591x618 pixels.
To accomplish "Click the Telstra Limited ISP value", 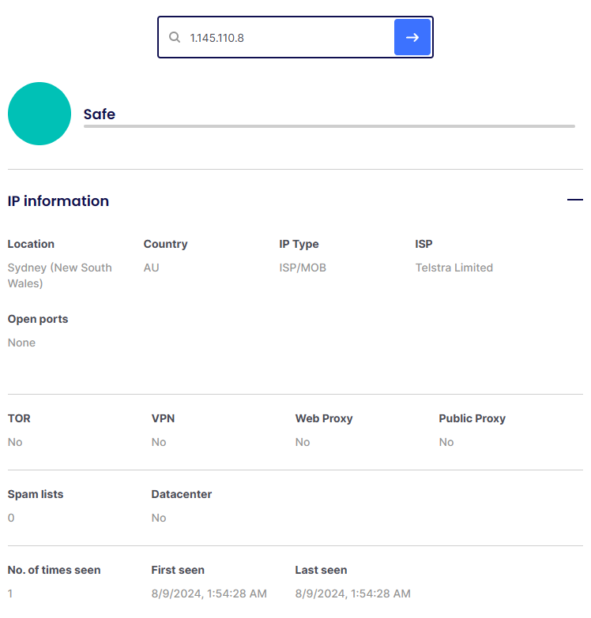I will point(454,268).
